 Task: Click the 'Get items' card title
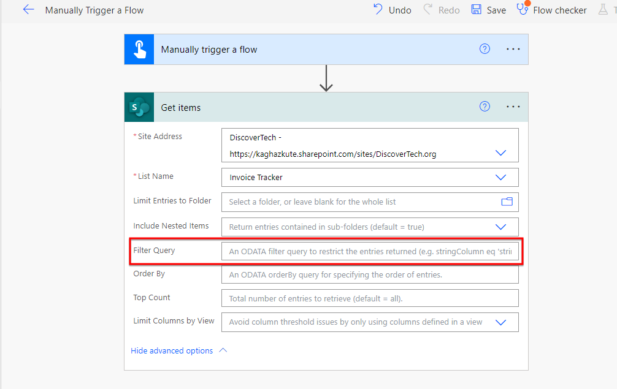click(x=180, y=108)
